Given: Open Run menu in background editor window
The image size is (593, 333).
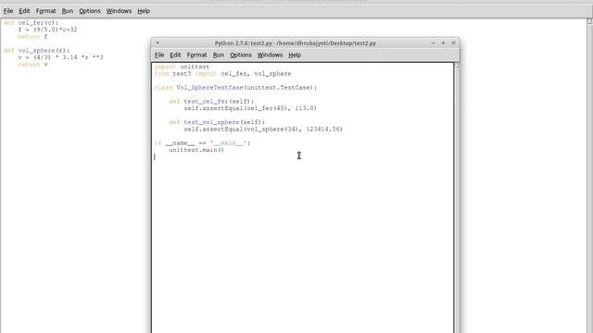Looking at the screenshot, I should coord(68,11).
